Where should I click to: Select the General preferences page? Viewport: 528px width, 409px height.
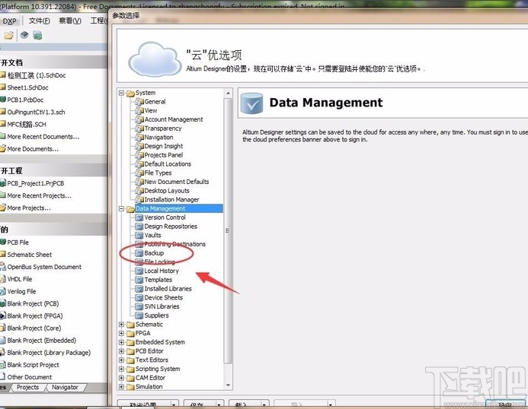point(155,102)
